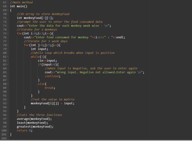
Task: Click the 'least(monkeyFood);' call
Action: [x=33, y=123]
